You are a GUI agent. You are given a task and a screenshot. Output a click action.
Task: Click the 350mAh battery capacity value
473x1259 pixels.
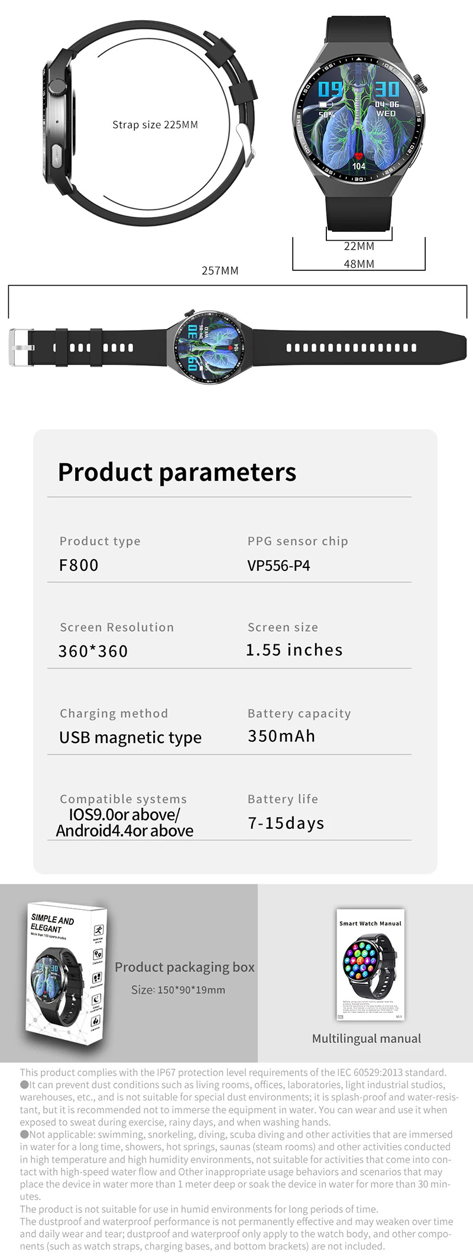click(x=281, y=736)
